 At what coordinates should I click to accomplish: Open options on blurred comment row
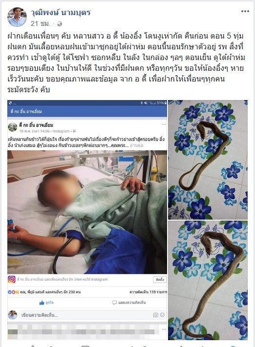click(164, 329)
